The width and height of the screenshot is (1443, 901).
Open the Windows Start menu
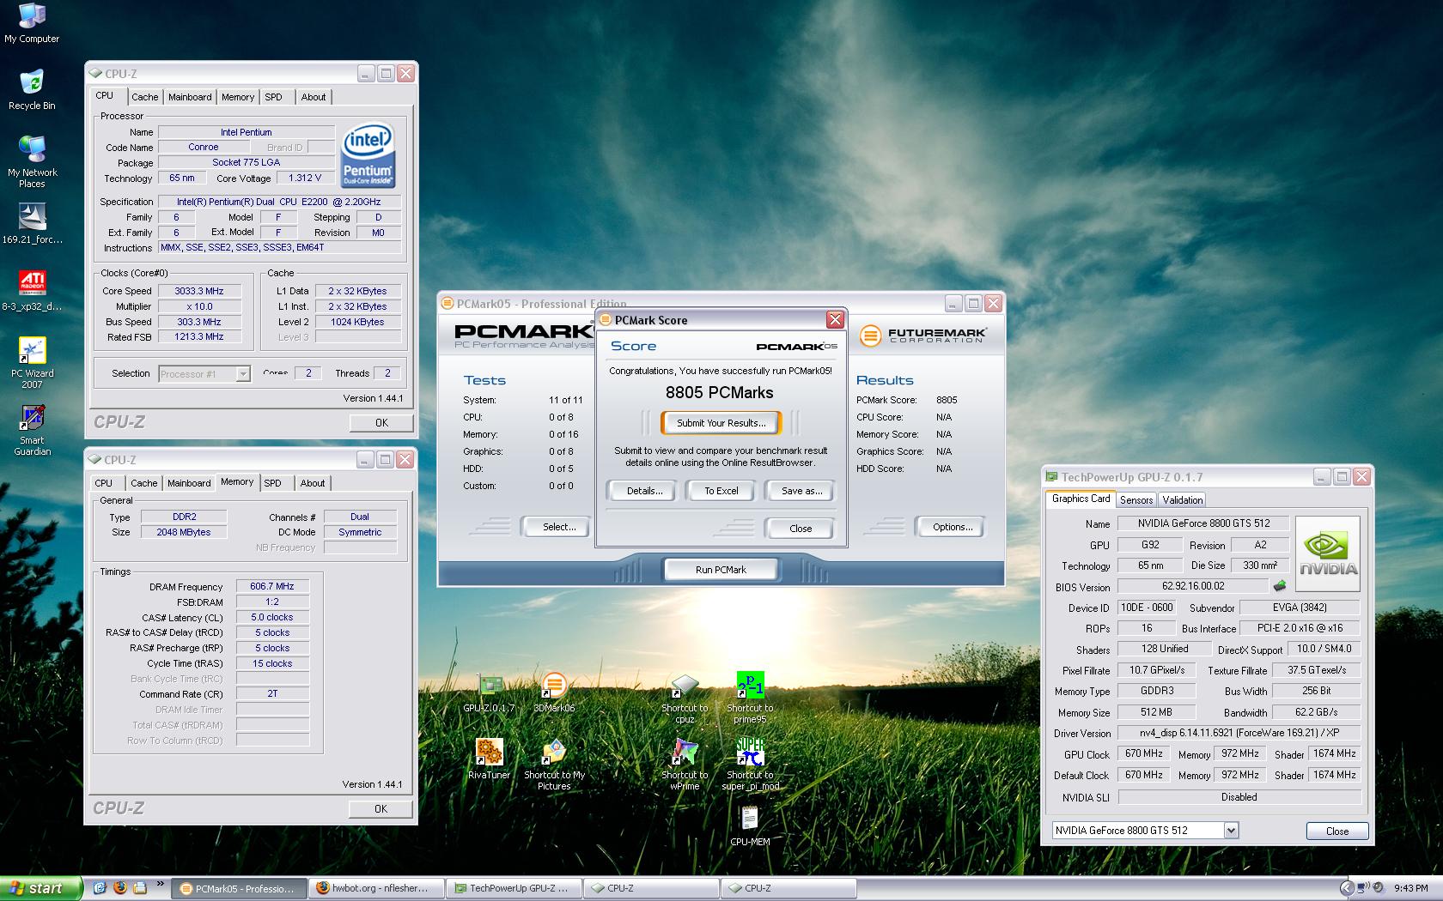point(40,888)
